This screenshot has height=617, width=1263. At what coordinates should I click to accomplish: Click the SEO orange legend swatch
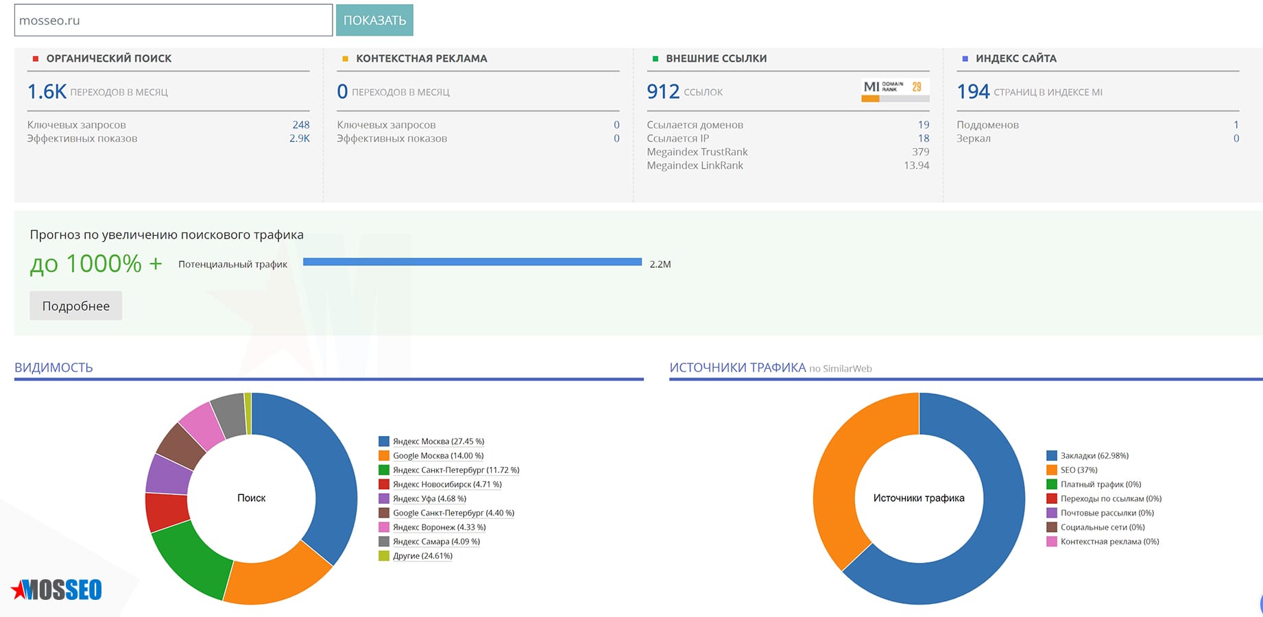(1052, 470)
